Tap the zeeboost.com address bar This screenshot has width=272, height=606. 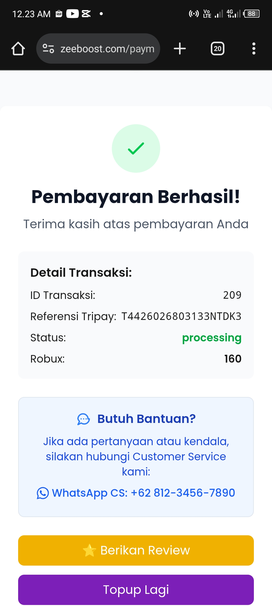(x=107, y=48)
